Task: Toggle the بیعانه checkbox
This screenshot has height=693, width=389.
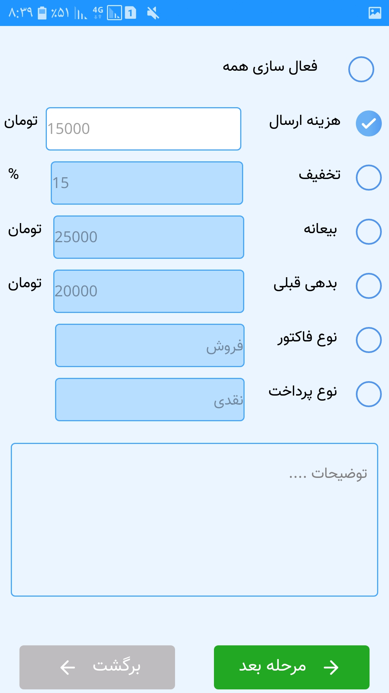Action: pyautogui.click(x=368, y=232)
